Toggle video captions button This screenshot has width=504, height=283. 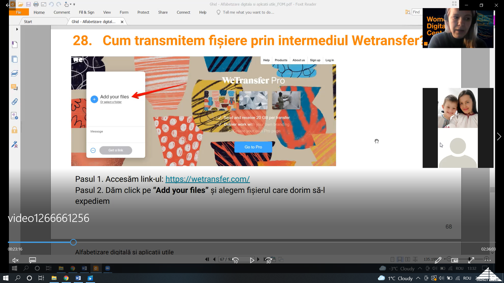click(x=33, y=260)
